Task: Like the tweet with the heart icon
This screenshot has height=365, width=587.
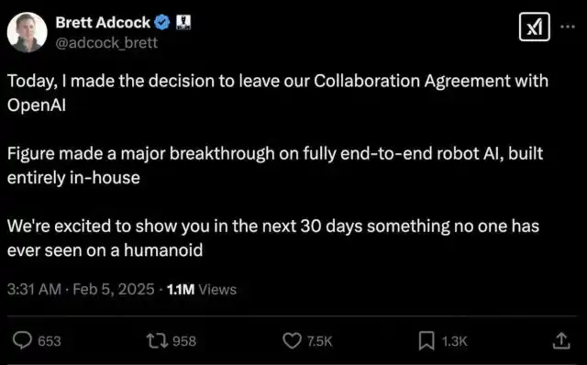Action: click(x=292, y=341)
